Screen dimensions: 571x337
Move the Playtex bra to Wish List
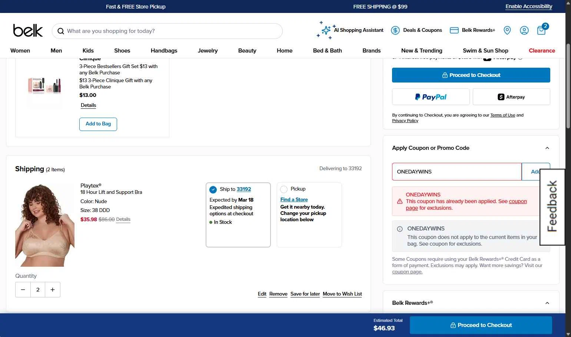pyautogui.click(x=342, y=294)
